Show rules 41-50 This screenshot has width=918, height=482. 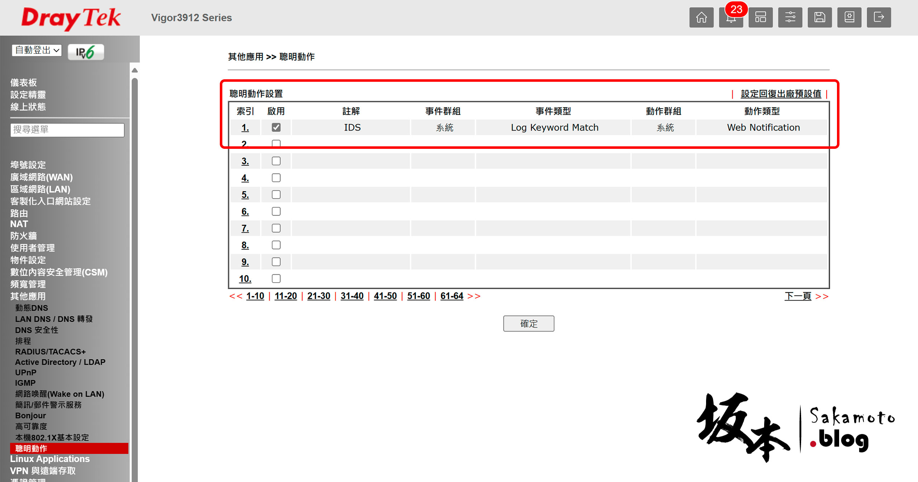(x=385, y=296)
